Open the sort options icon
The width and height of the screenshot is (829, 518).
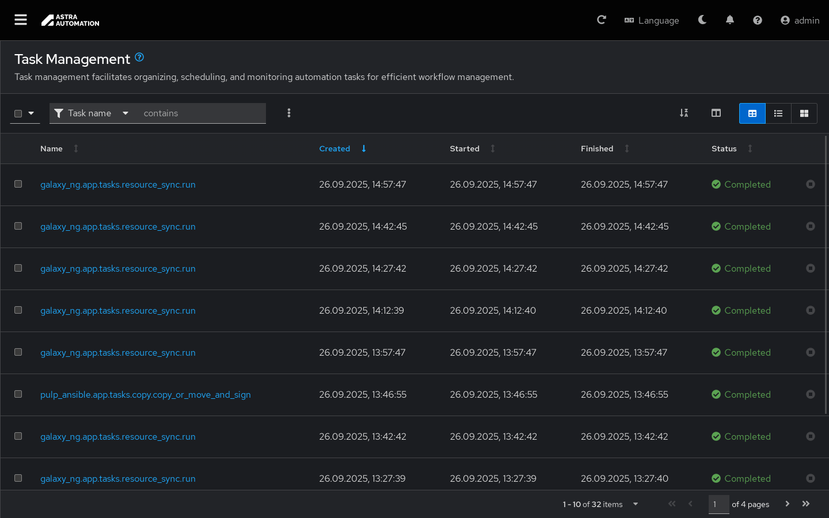684,113
